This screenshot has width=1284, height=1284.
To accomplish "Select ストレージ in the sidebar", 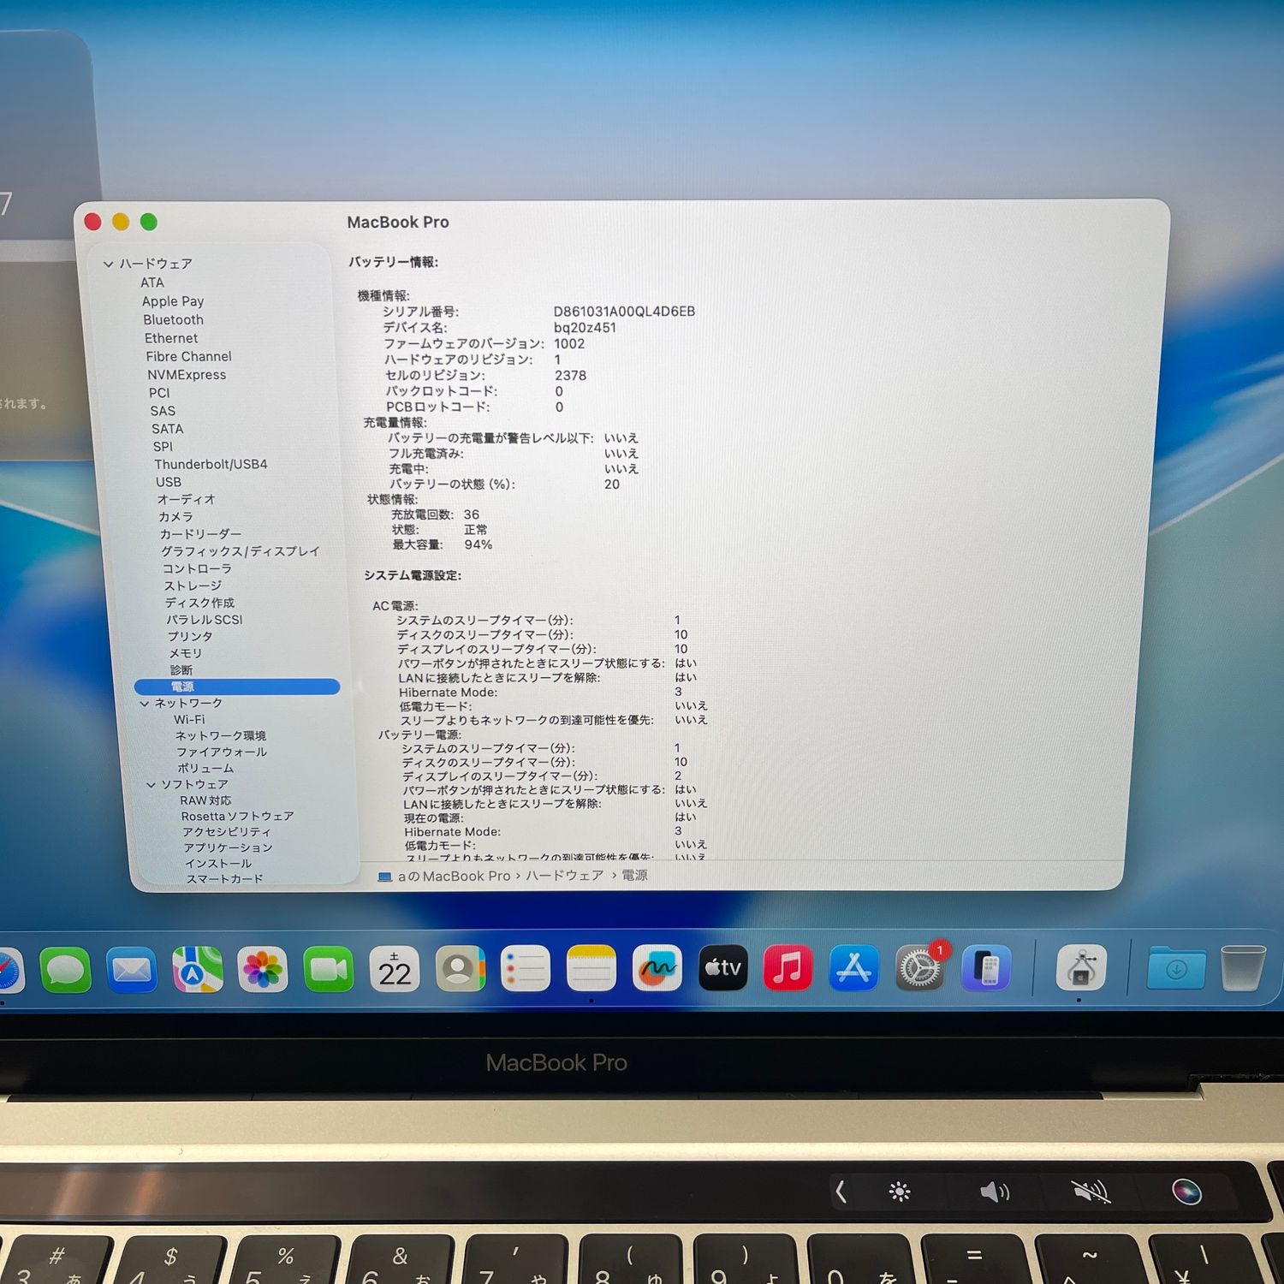I will point(193,586).
